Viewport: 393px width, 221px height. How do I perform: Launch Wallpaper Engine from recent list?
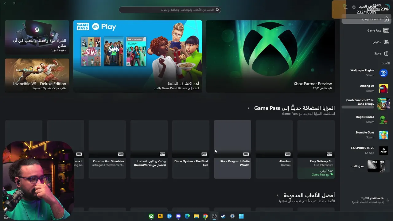(366, 73)
